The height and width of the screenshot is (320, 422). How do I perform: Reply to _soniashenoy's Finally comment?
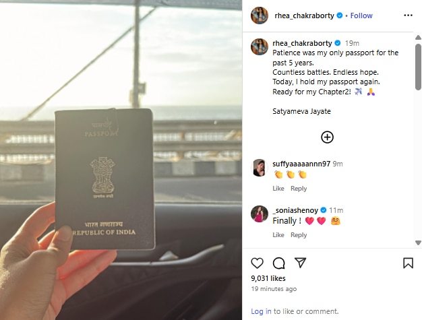299,235
